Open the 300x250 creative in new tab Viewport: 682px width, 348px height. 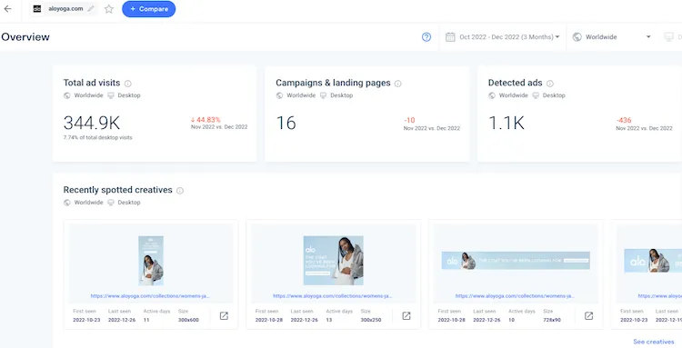point(406,316)
